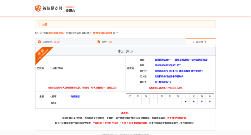The image size is (251, 135).
Task: Click the orange triangle next to 订单详情
Action: pos(205,42)
